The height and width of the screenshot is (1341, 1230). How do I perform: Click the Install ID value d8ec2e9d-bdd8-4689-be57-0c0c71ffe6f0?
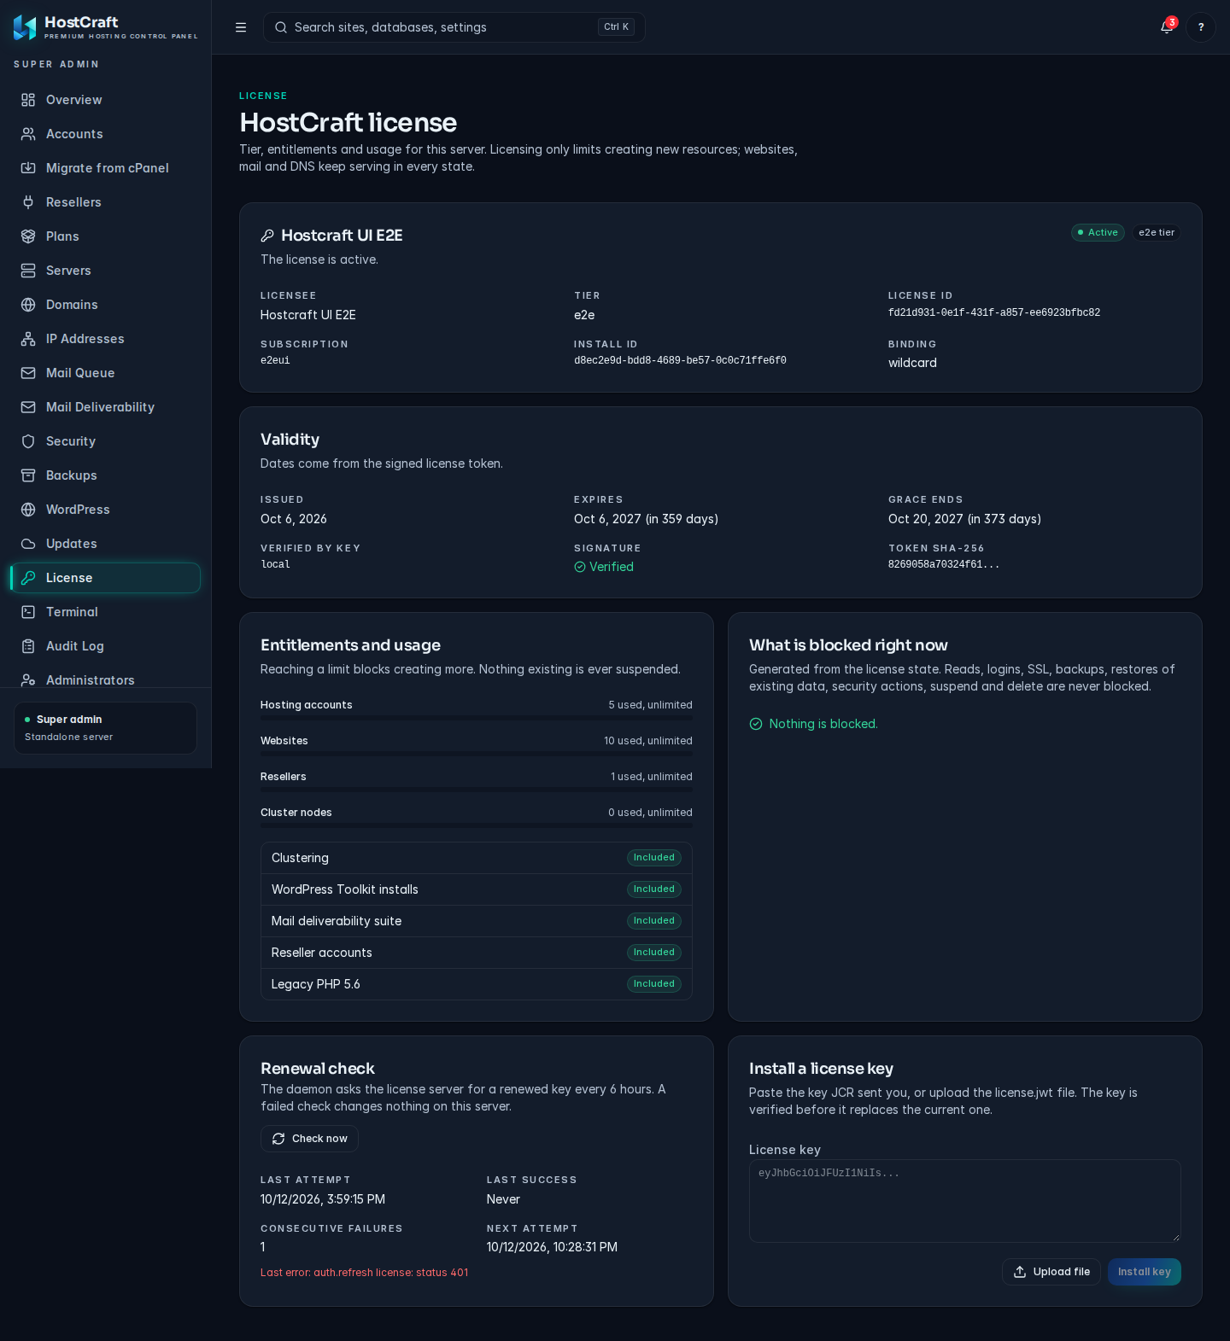[x=680, y=361]
